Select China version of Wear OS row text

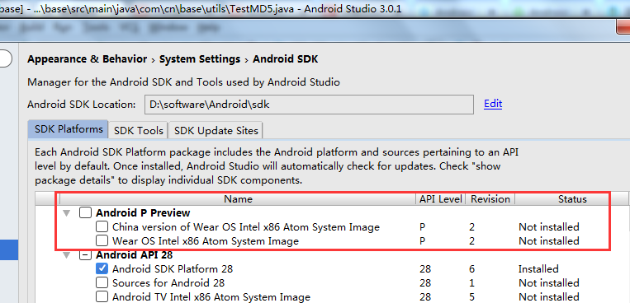click(246, 227)
